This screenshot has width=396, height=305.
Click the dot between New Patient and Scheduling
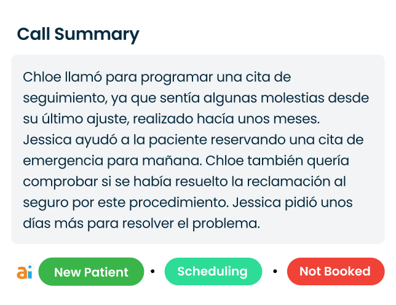point(152,271)
